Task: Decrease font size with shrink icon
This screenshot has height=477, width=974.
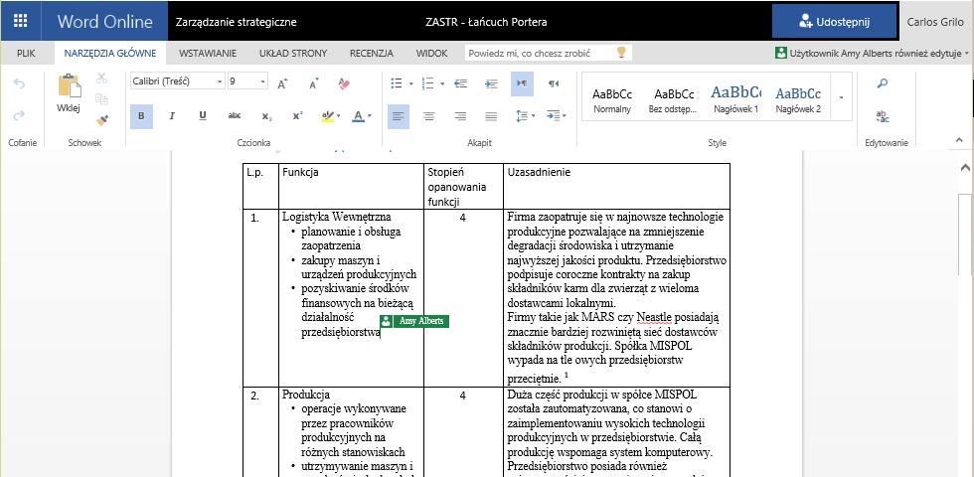Action: point(314,83)
